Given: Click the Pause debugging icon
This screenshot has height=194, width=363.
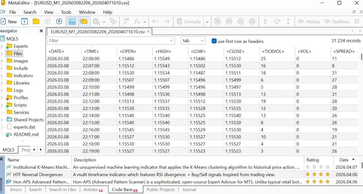Looking at the screenshot, I should tap(240, 21).
